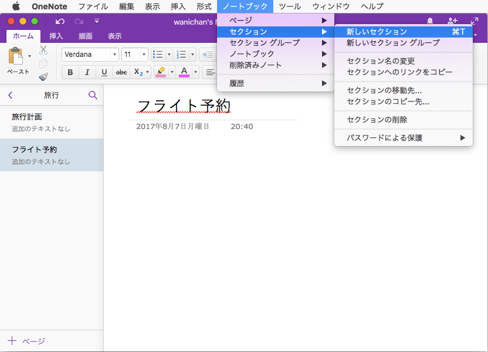
Task: Toggle bold formatting
Action: [x=70, y=72]
